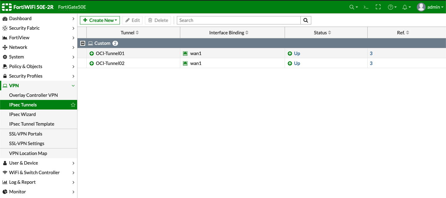This screenshot has height=198, width=446.
Task: Expand the Network menu chevron
Action: 73,47
